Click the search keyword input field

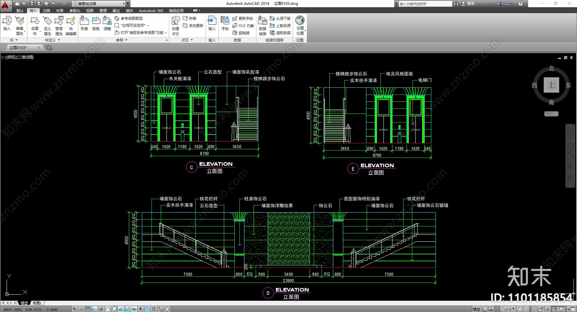click(x=425, y=4)
